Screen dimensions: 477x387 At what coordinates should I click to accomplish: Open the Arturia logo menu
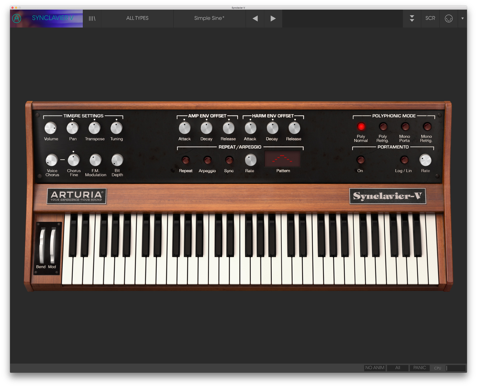[x=17, y=18]
